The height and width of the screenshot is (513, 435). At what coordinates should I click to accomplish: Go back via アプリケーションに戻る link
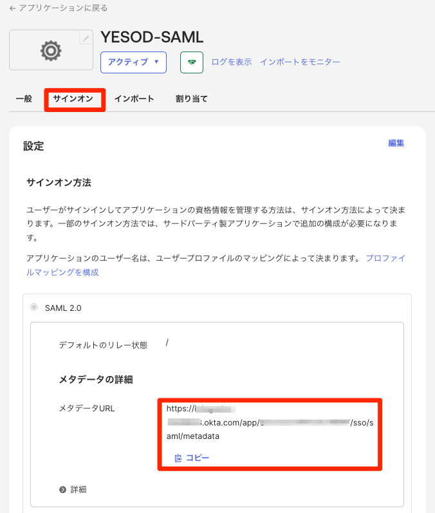[x=58, y=8]
